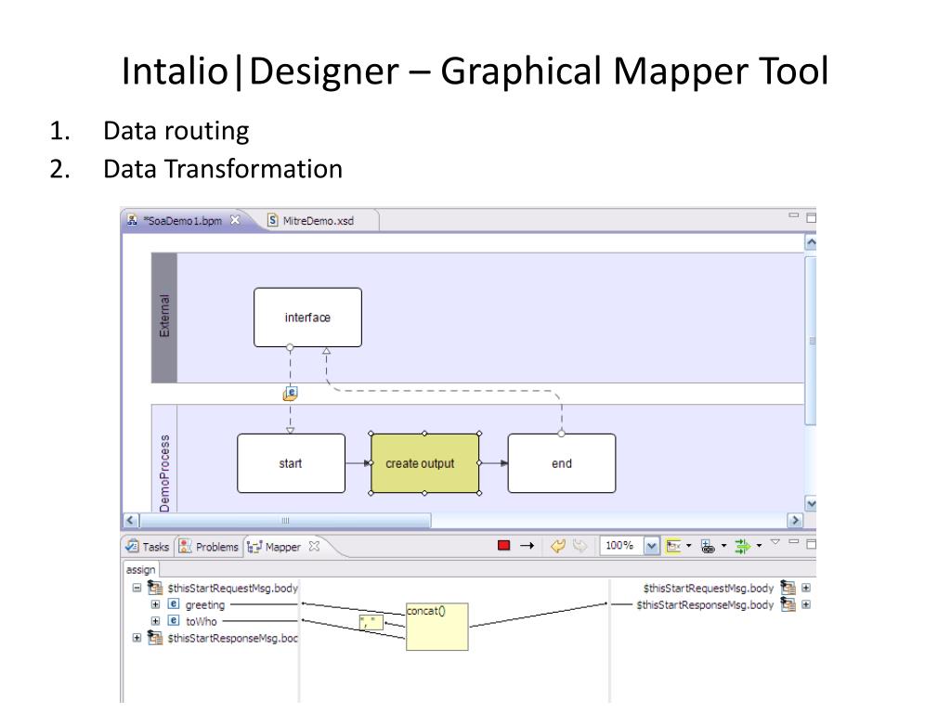Open the 100% zoom dropdown arrow
The image size is (951, 713).
point(651,546)
